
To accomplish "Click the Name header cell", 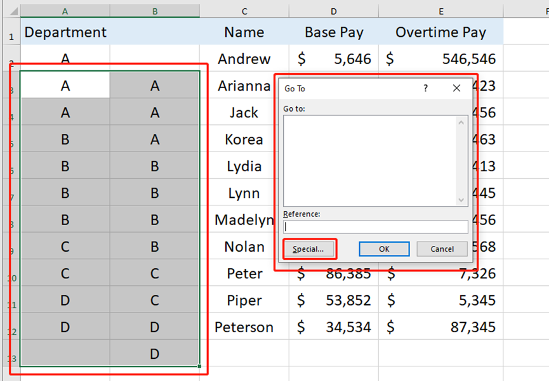I will (x=244, y=32).
